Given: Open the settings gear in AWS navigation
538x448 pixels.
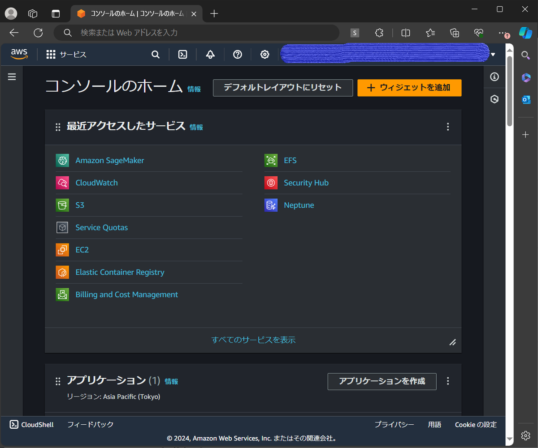Looking at the screenshot, I should (x=265, y=55).
